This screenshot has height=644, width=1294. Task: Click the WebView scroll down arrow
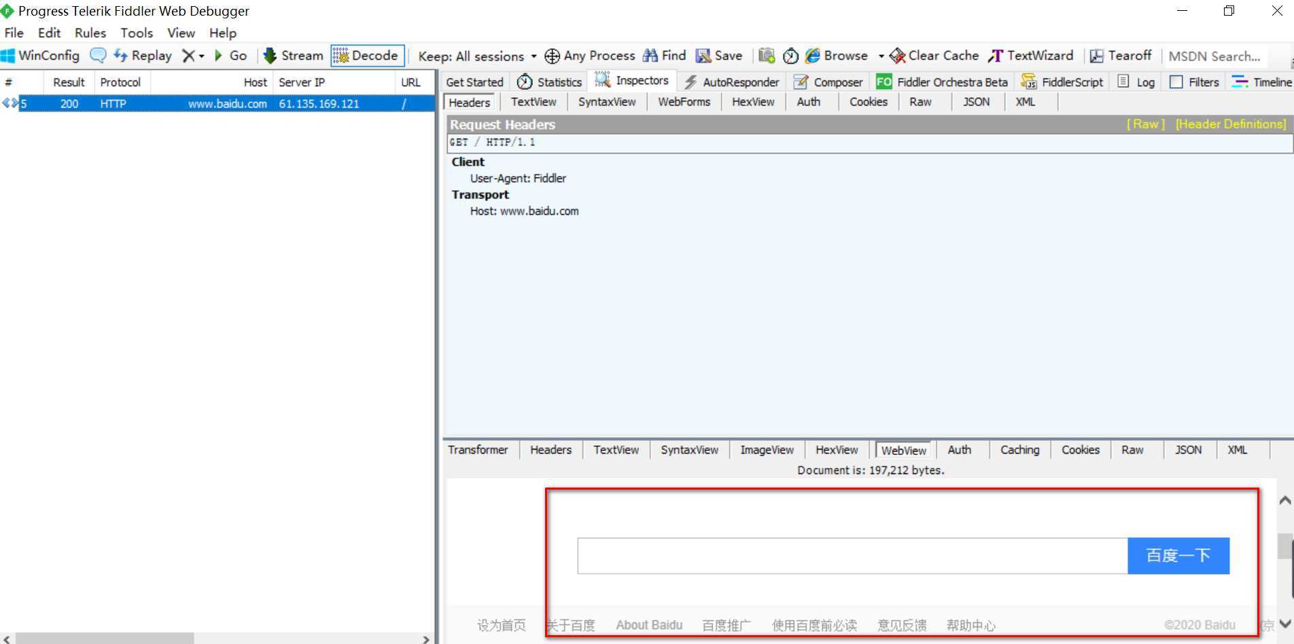(1284, 624)
